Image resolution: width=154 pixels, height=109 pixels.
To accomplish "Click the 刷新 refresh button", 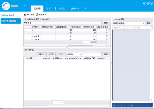I will point(149,23).
